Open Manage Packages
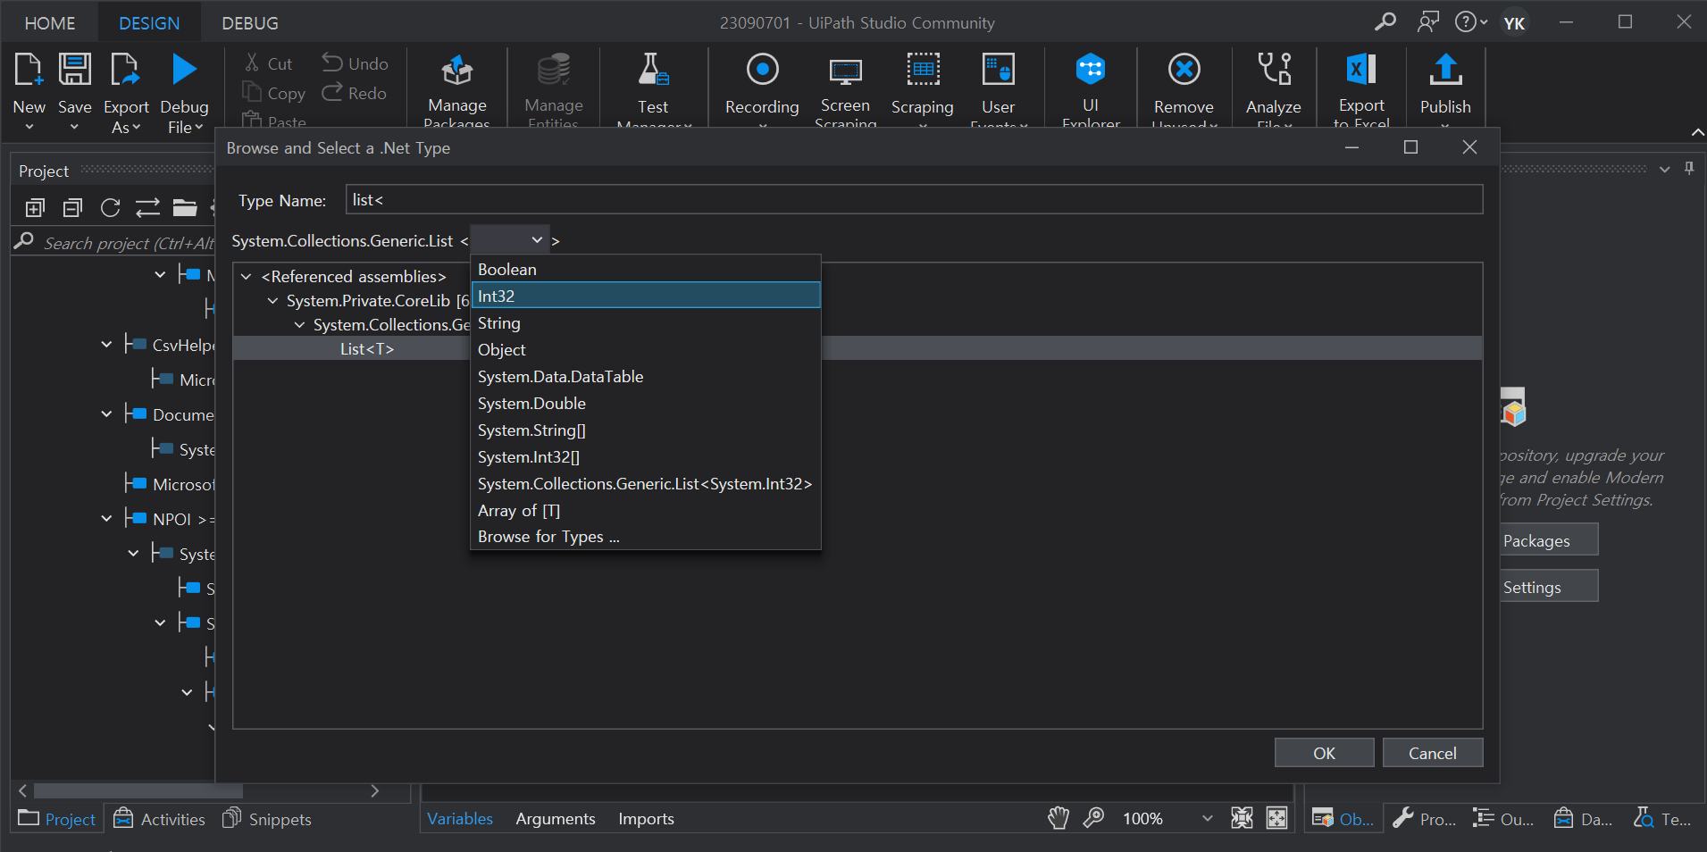Viewport: 1707px width, 852px height. 457,89
